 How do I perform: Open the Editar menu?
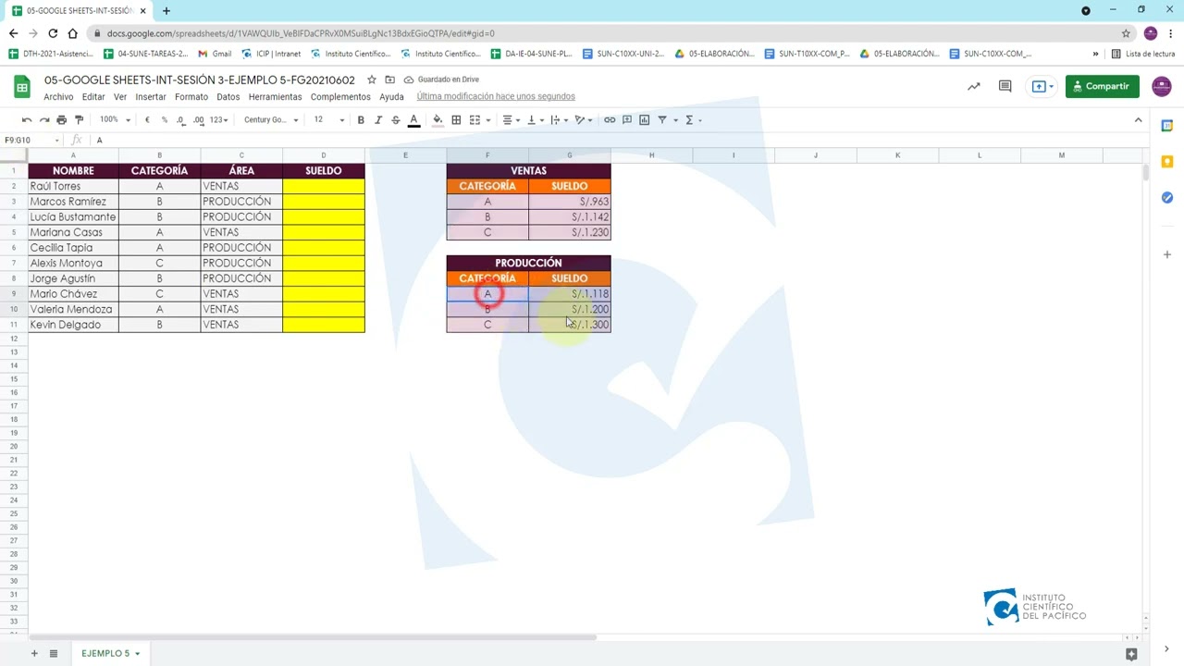tap(93, 97)
